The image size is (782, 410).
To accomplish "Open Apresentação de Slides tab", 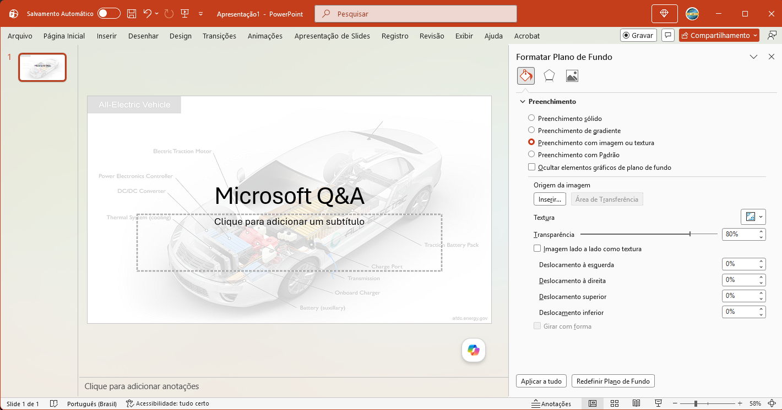I will click(x=332, y=36).
